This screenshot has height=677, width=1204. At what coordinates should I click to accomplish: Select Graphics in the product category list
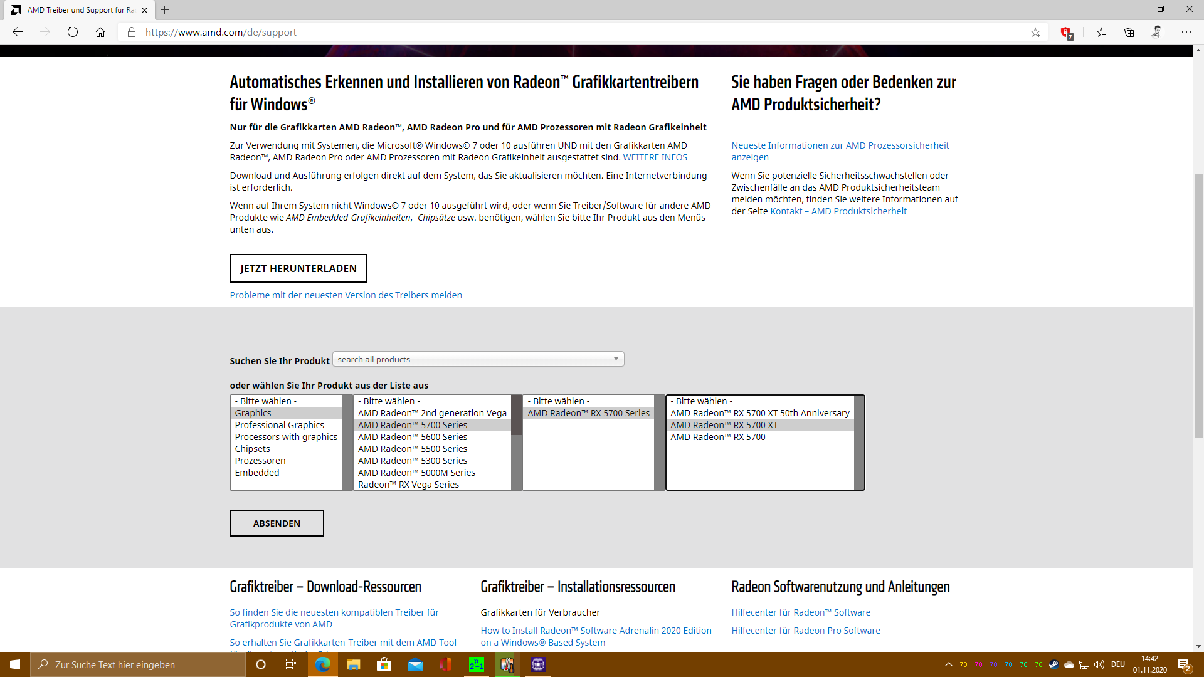(287, 413)
